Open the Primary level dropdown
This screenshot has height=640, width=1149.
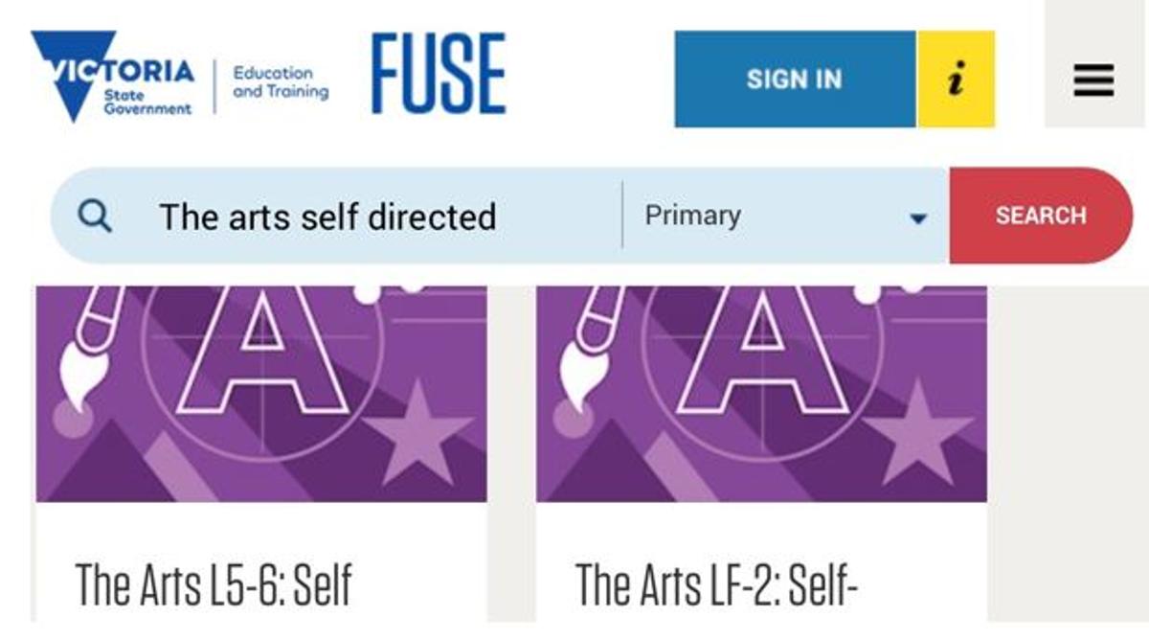(786, 216)
